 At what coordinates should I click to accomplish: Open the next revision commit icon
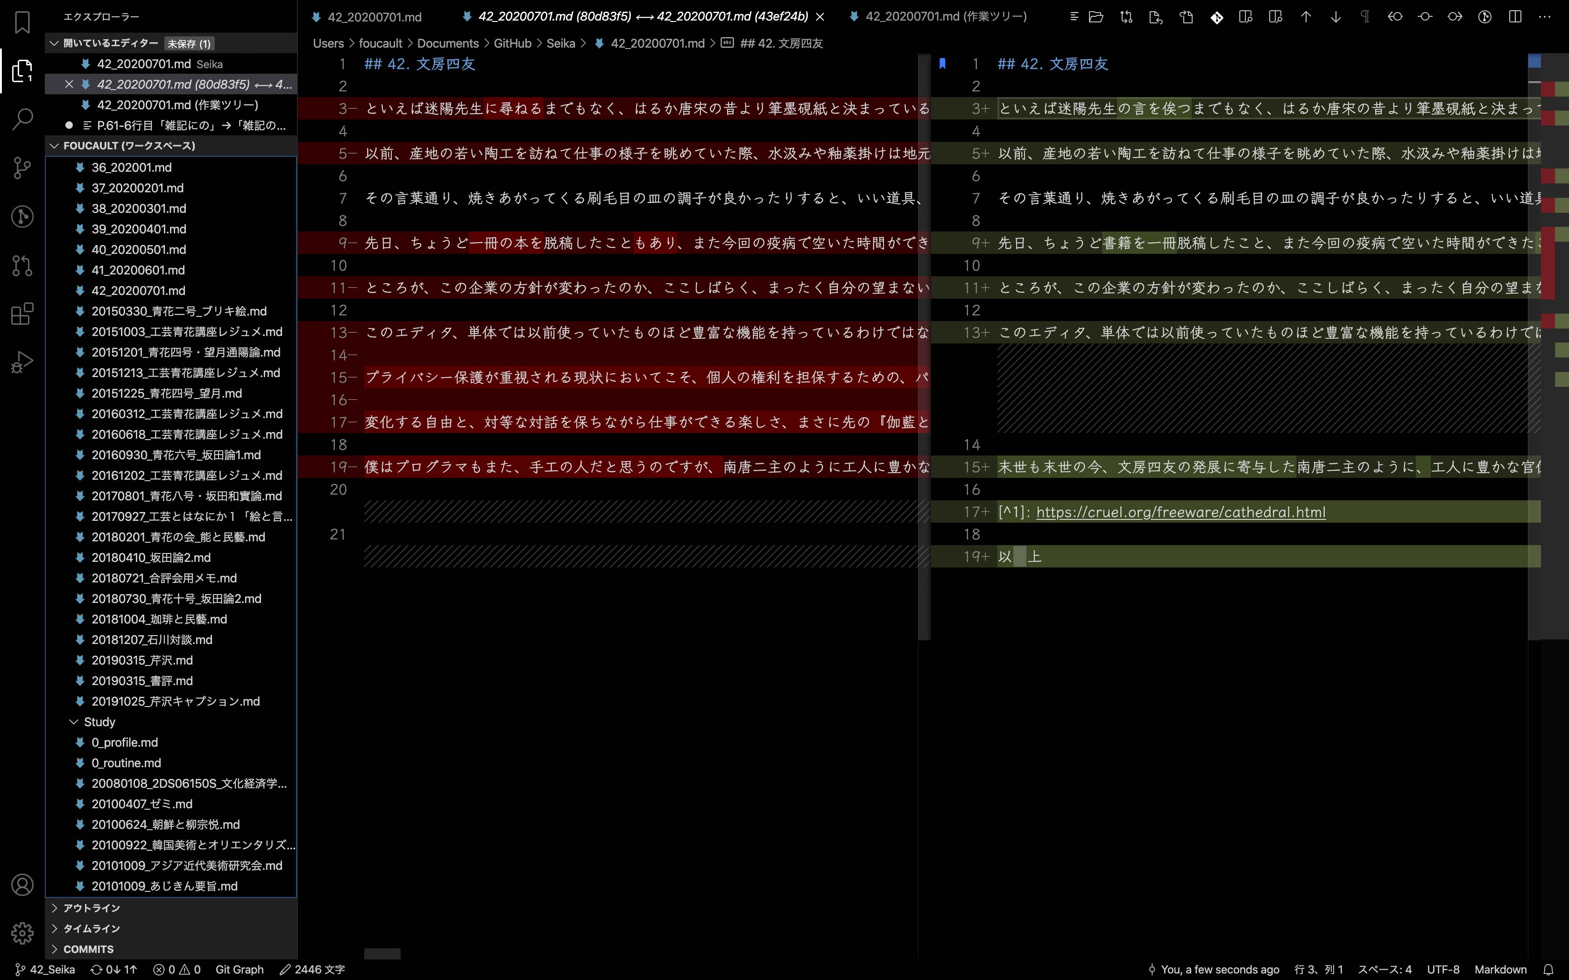1455,17
